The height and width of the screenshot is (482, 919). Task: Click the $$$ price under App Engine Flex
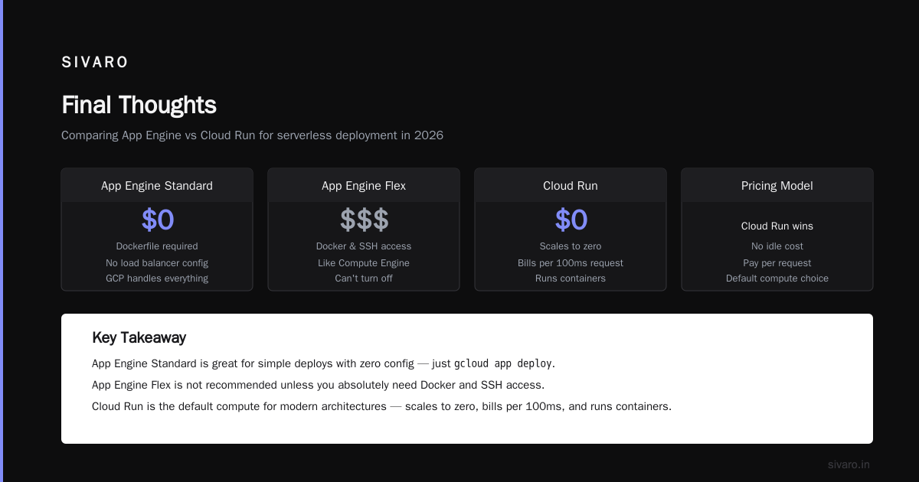[x=365, y=220]
